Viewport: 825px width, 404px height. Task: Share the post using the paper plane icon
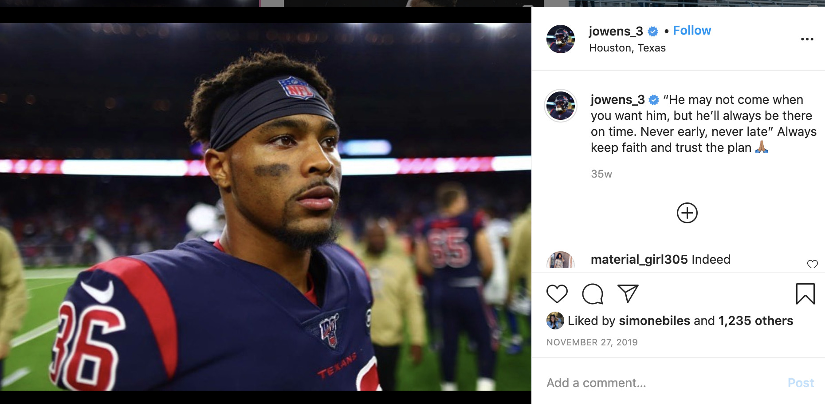click(x=627, y=293)
